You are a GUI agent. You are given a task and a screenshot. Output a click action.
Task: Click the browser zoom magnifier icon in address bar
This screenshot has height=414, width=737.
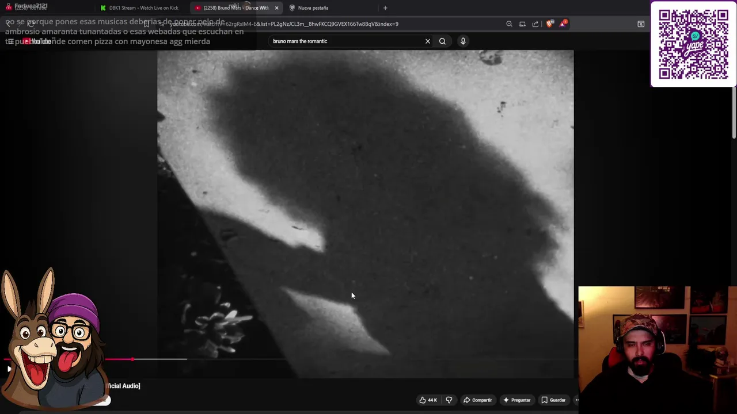pyautogui.click(x=509, y=24)
